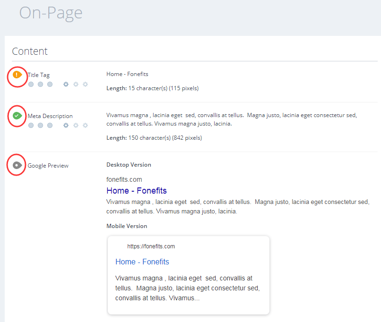Click the Title Tag label
Image resolution: width=381 pixels, height=322 pixels.
(39, 75)
